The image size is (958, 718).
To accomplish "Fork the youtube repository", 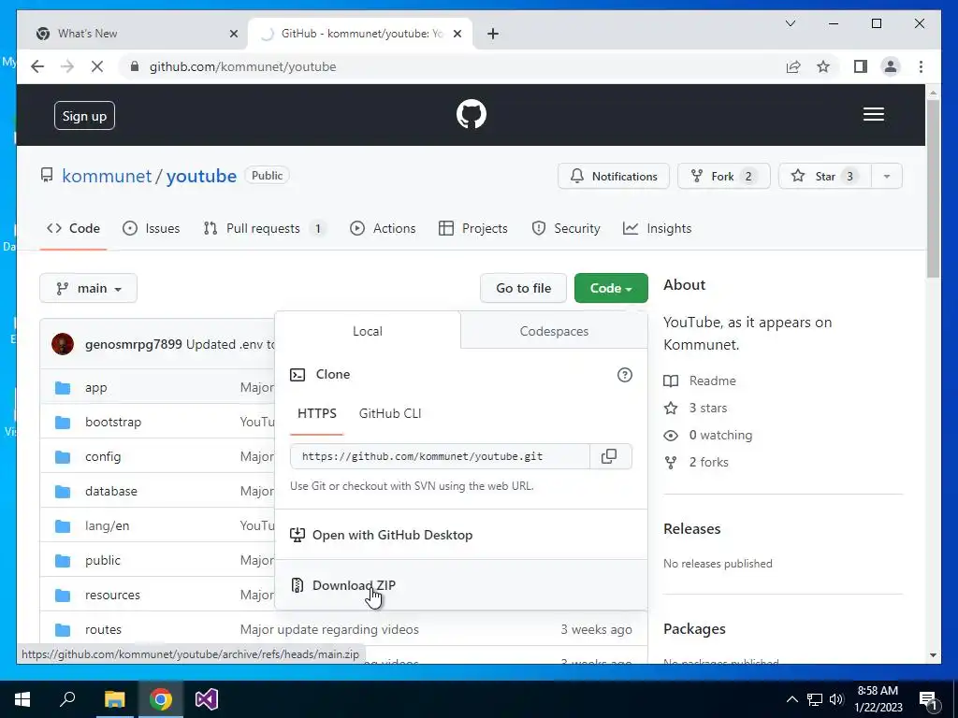I will tap(723, 177).
